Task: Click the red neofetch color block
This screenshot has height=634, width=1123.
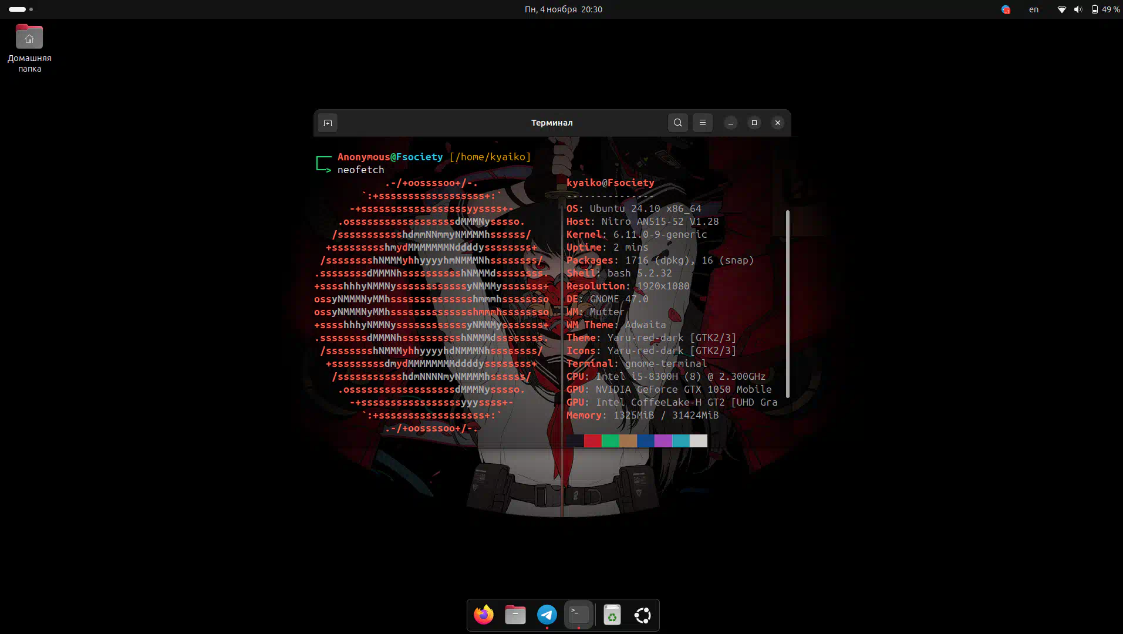Action: (x=592, y=441)
